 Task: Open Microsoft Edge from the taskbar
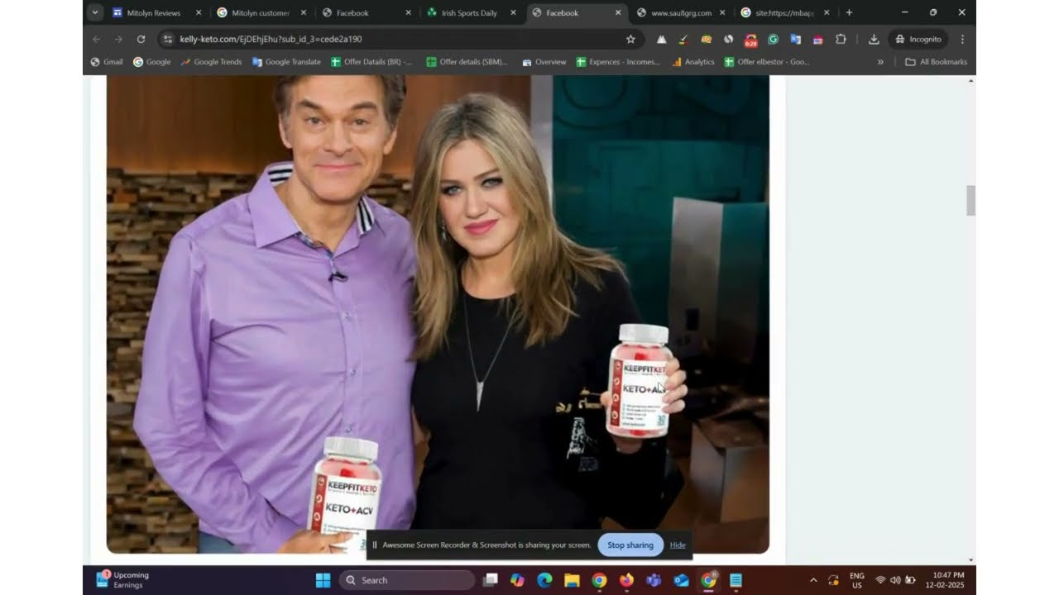pyautogui.click(x=544, y=580)
